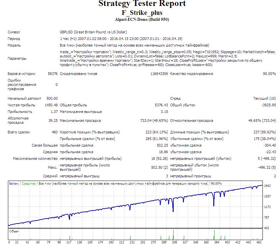Image resolution: width=280 pixels, height=244 pixels.
Task: Select largest profit trade value 502.25
Action: [162, 146]
